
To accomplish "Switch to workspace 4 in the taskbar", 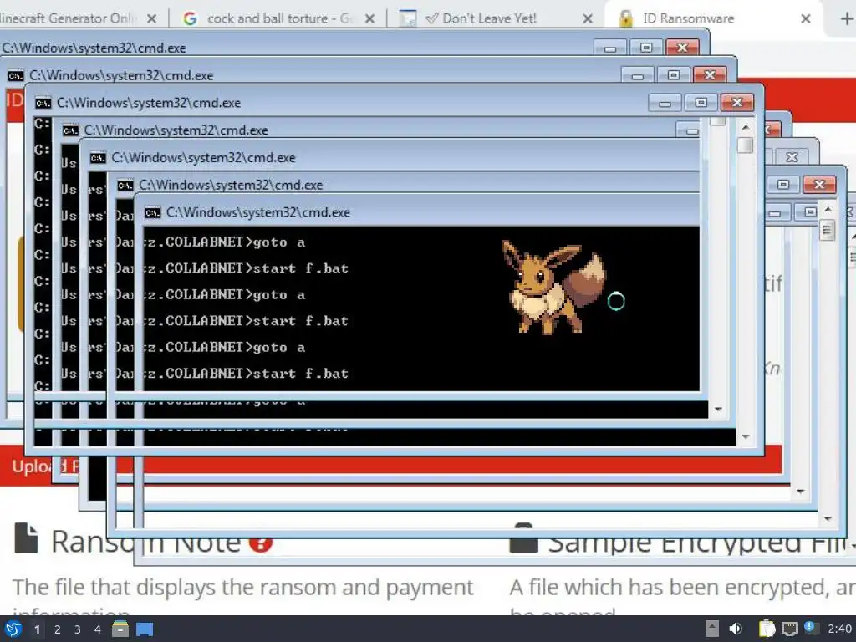I will click(x=98, y=629).
